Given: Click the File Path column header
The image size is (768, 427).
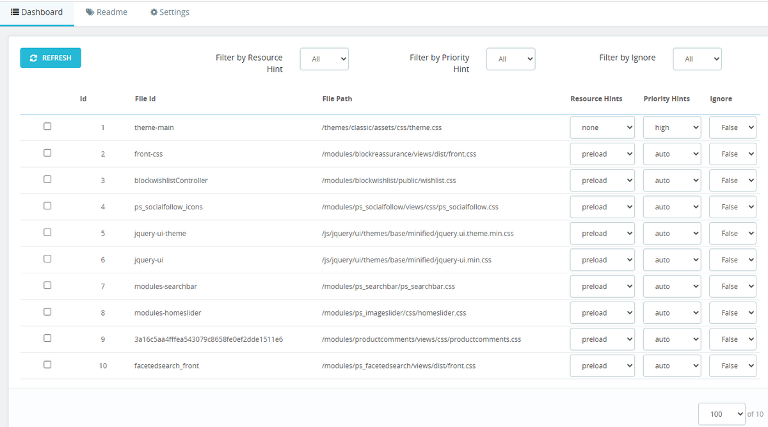Looking at the screenshot, I should pyautogui.click(x=337, y=99).
